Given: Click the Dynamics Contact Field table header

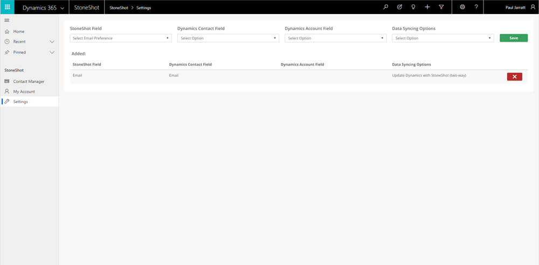Looking at the screenshot, I should pyautogui.click(x=190, y=65).
